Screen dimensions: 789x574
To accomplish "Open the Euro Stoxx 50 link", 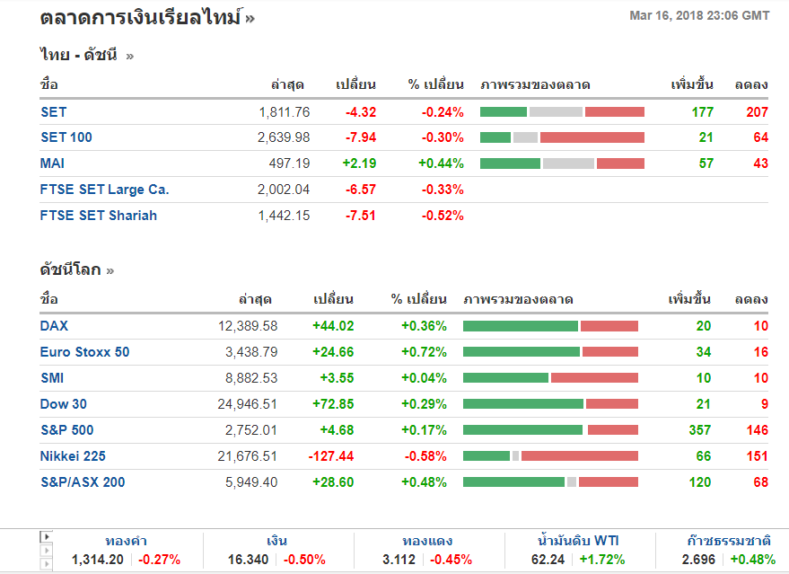I will (85, 352).
